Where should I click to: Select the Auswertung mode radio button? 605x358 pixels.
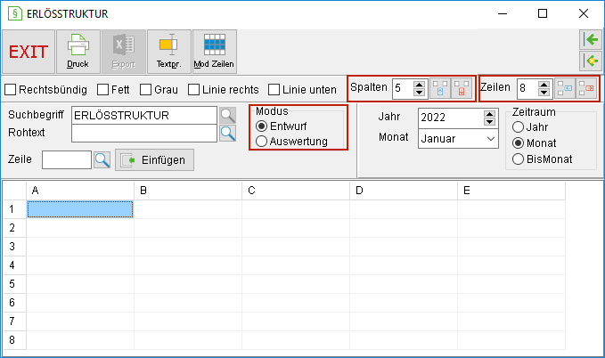coord(261,142)
